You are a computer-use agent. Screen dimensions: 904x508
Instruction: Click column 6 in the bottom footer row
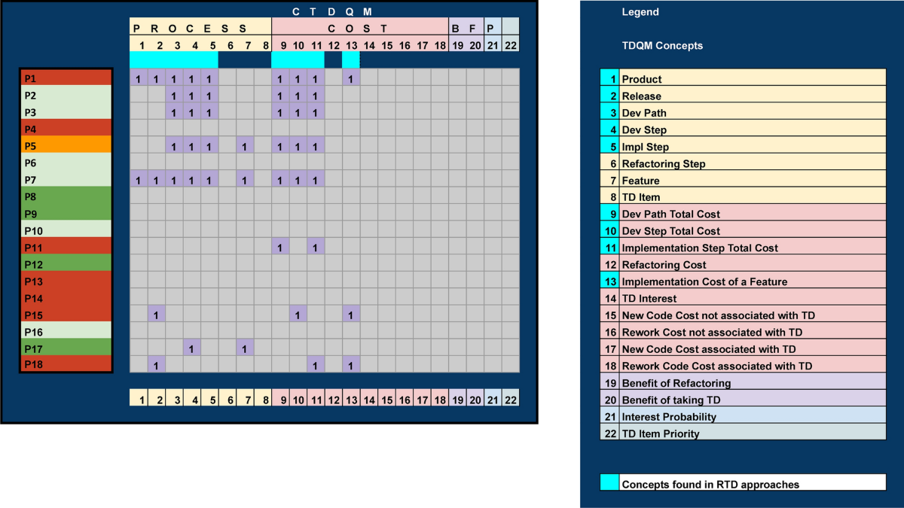click(227, 399)
